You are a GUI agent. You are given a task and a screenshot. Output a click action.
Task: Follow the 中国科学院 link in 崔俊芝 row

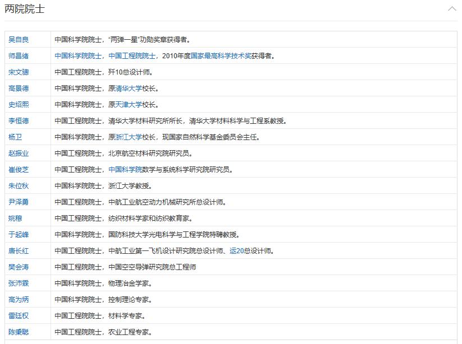click(x=125, y=170)
